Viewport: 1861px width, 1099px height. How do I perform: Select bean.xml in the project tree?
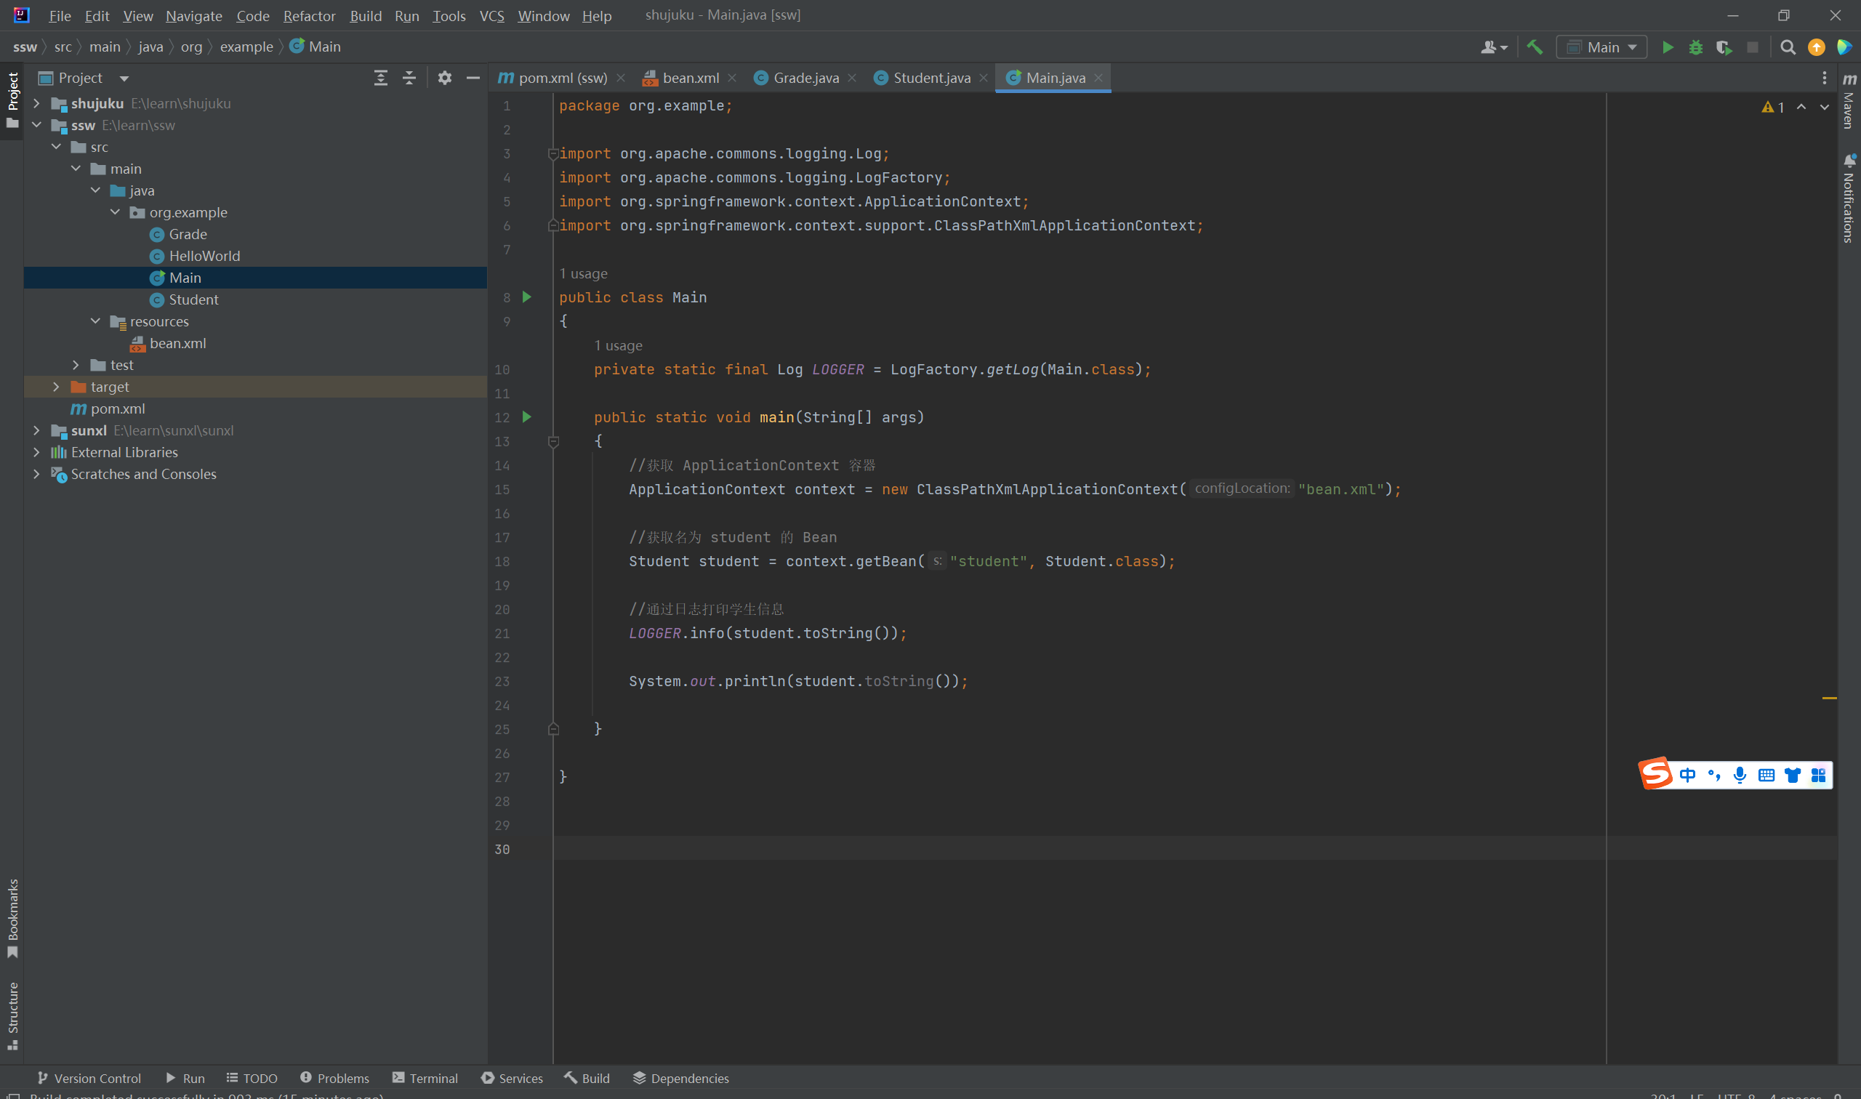[177, 343]
